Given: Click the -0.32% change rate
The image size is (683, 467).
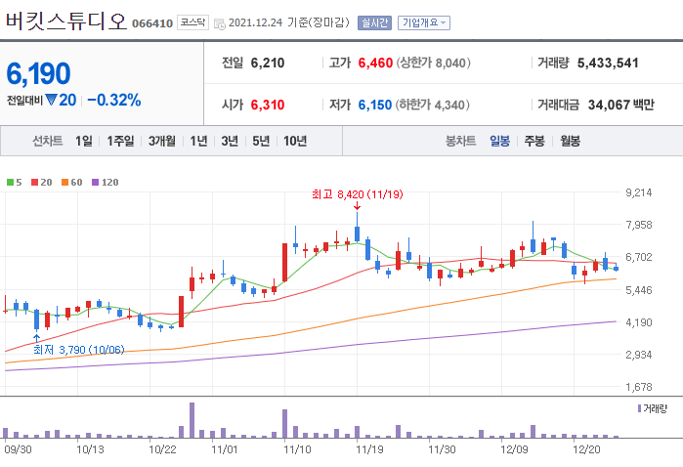Looking at the screenshot, I should [114, 101].
